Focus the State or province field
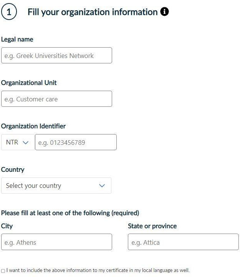Image resolution: width=240 pixels, height=277 pixels. coord(183,242)
